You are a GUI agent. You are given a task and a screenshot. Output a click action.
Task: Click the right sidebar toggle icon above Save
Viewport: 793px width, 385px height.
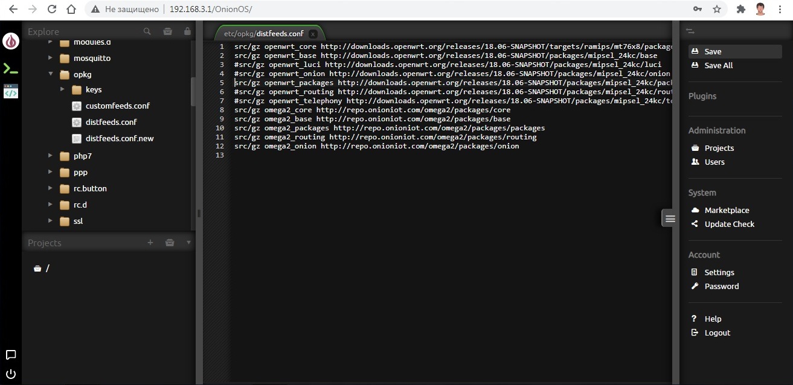(690, 31)
